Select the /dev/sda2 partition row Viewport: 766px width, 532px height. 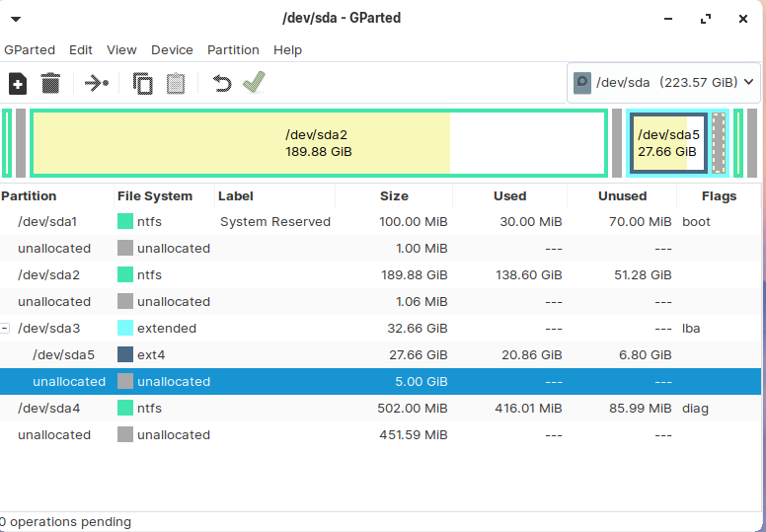[380, 275]
